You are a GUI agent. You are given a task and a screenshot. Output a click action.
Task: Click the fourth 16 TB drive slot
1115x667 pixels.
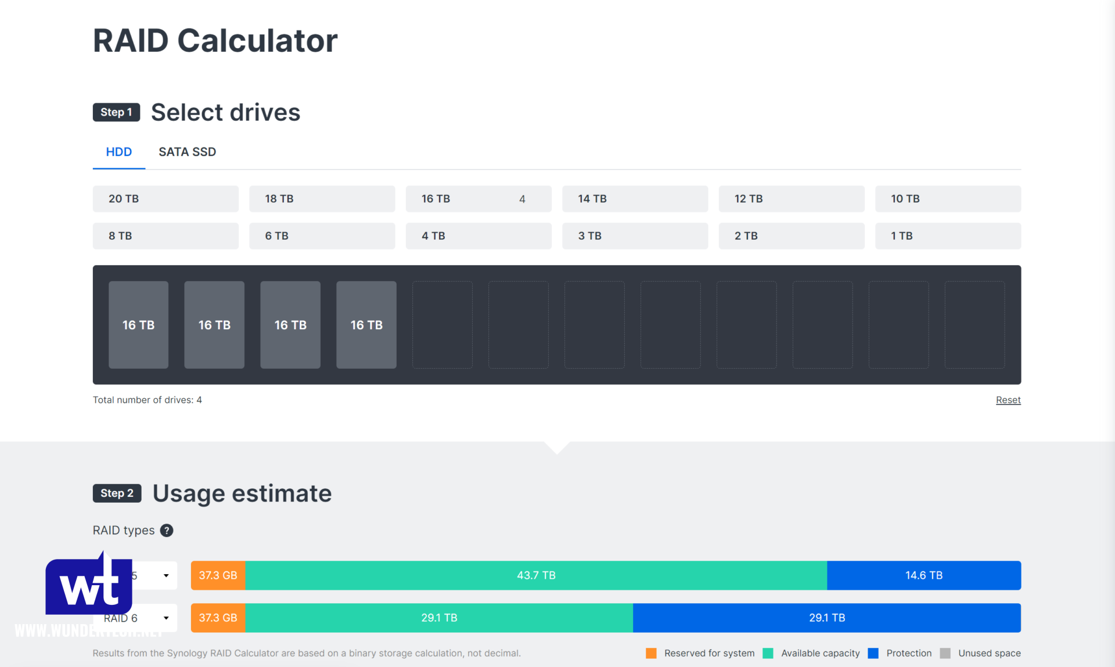point(367,325)
